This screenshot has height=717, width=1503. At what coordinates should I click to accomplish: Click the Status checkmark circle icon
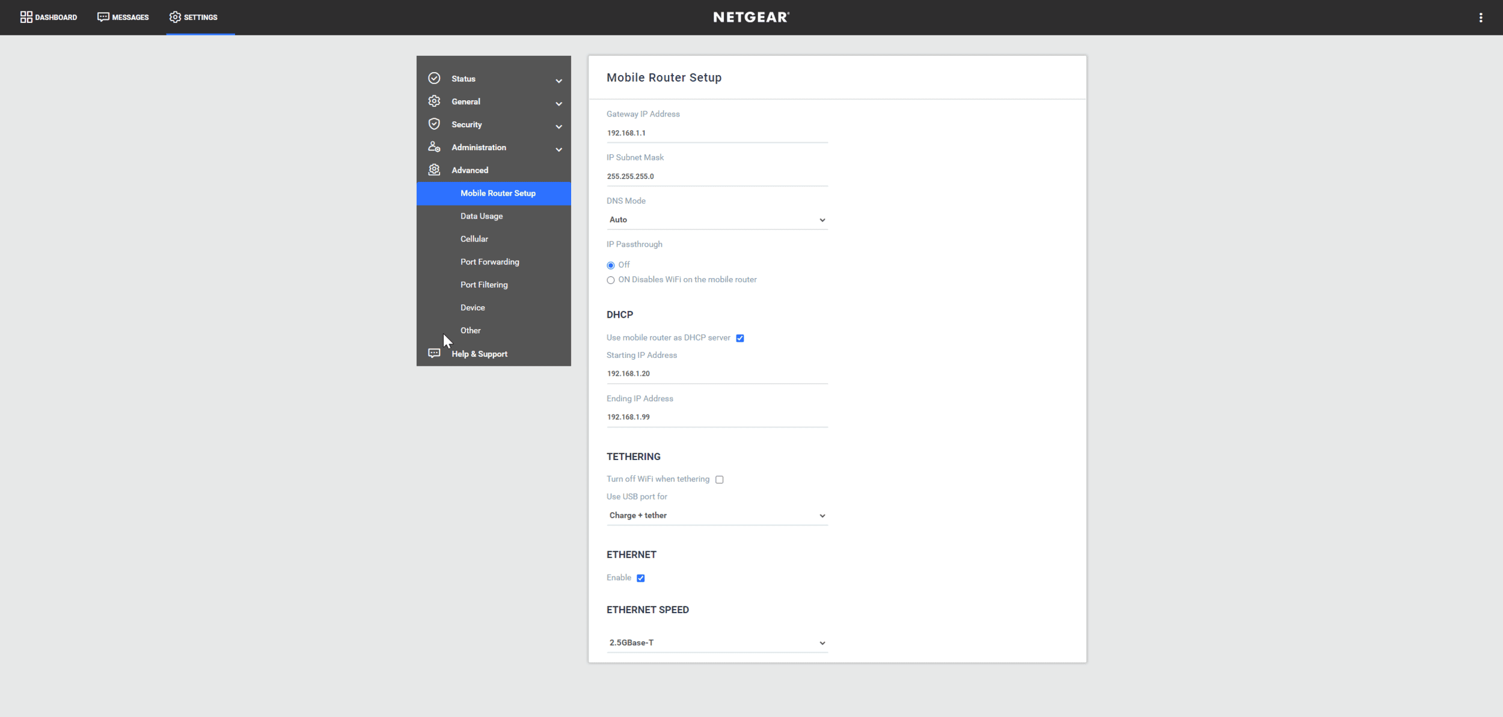[x=434, y=79]
